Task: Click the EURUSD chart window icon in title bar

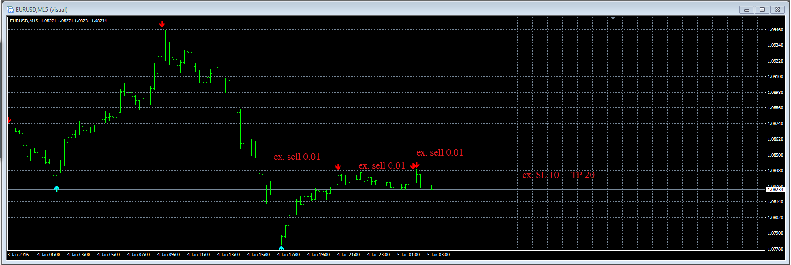Action: pyautogui.click(x=10, y=9)
